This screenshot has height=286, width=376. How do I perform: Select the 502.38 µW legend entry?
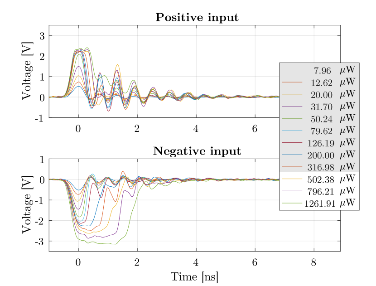coord(319,179)
